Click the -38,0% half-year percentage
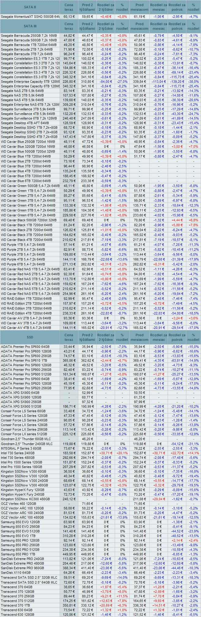This screenshot has height=617, width=201. pyautogui.click(x=193, y=82)
